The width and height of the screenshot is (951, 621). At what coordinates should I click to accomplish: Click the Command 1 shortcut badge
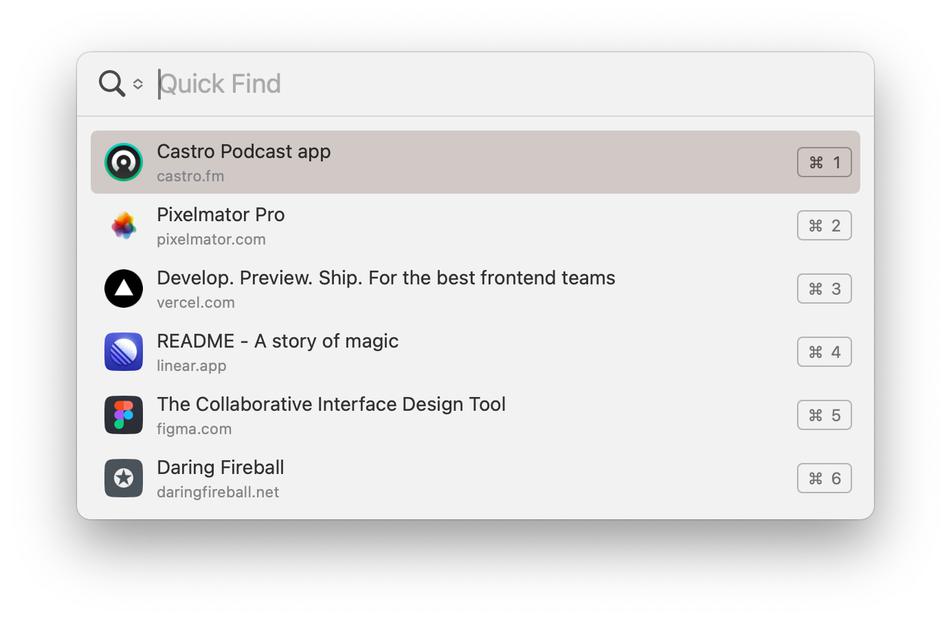click(x=824, y=162)
